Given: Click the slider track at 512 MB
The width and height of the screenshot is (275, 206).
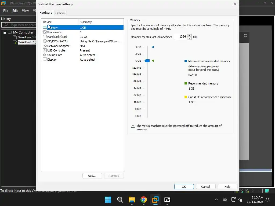Looking at the screenshot, I should click(147, 68).
